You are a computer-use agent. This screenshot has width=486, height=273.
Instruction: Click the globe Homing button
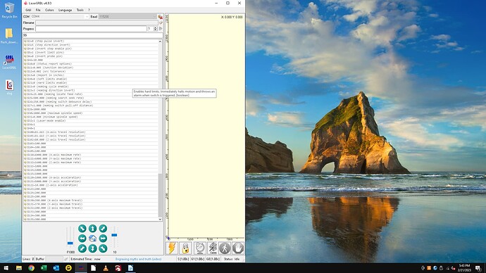(x=200, y=248)
